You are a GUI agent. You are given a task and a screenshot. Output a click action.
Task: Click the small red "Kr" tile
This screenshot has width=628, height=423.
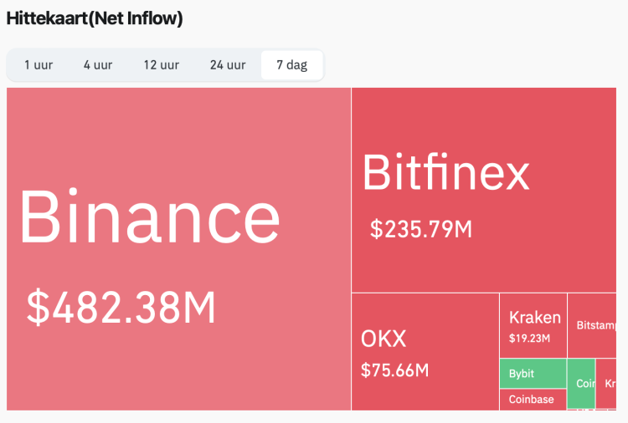pyautogui.click(x=610, y=383)
